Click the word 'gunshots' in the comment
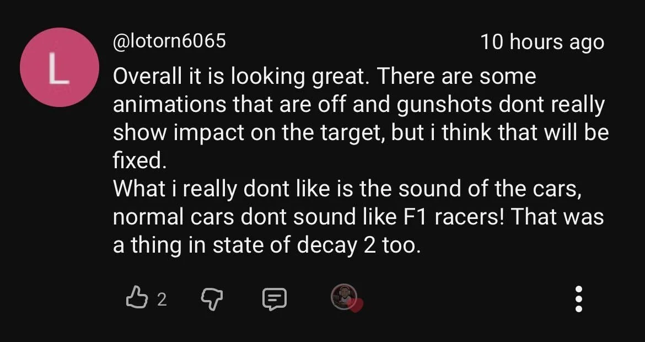The image size is (645, 342). [444, 105]
